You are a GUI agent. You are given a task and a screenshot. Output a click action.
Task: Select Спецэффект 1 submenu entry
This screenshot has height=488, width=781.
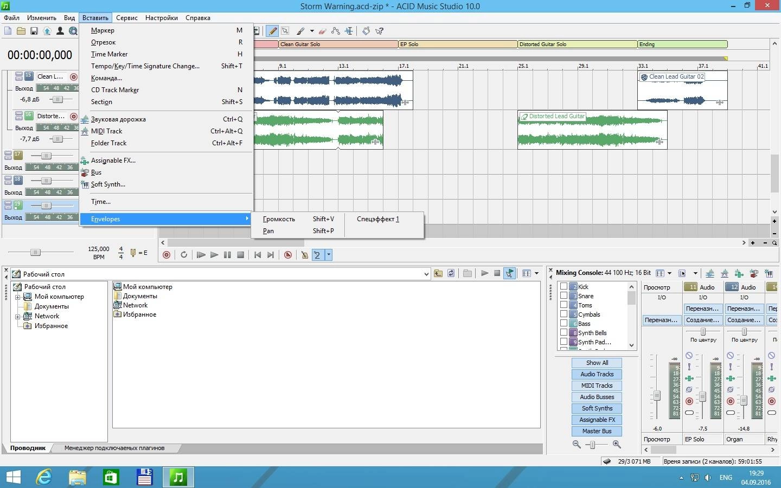(383, 219)
